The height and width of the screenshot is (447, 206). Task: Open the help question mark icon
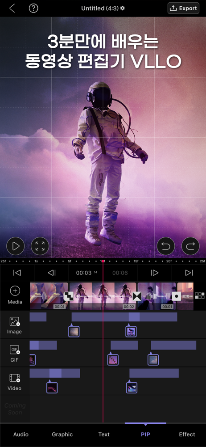coord(33,8)
